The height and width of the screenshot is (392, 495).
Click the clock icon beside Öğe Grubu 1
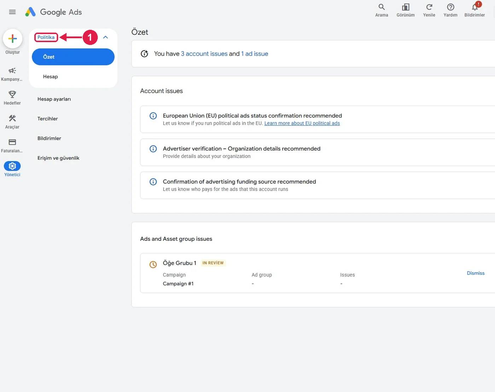153,265
